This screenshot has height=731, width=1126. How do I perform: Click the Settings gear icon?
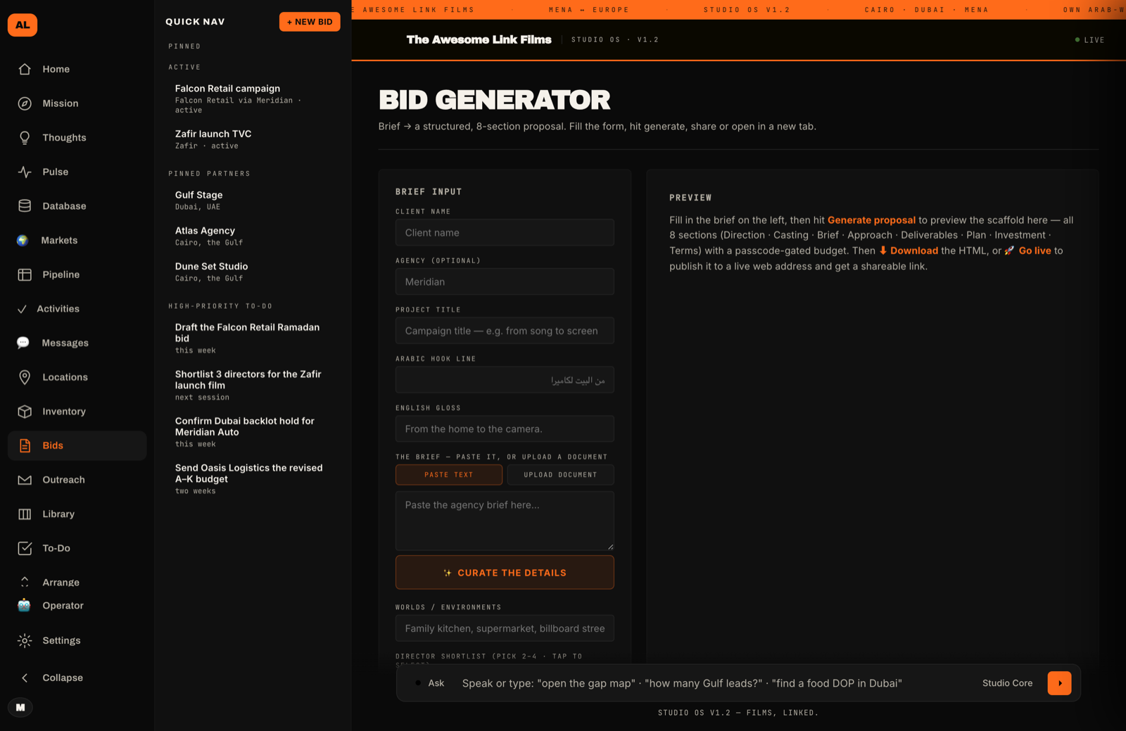click(x=25, y=640)
